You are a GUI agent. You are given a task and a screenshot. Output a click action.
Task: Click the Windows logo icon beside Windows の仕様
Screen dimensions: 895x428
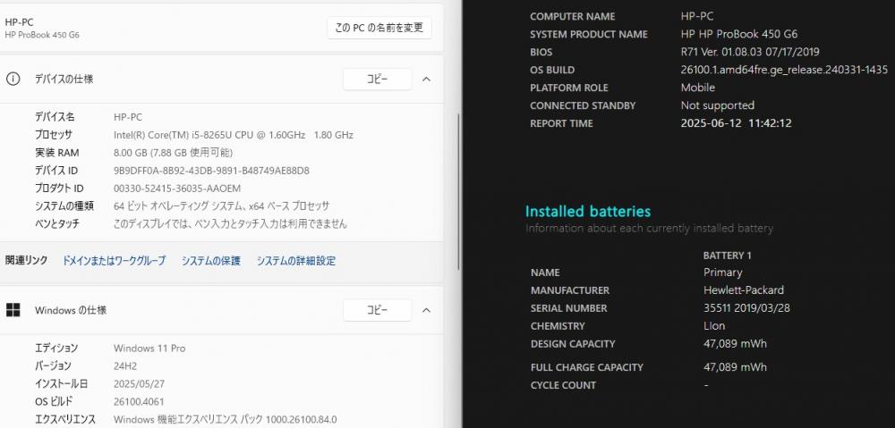[x=13, y=310]
